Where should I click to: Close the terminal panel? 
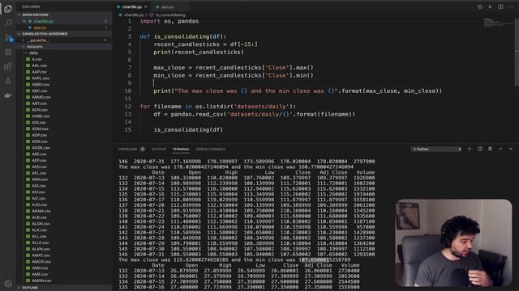click(511, 149)
